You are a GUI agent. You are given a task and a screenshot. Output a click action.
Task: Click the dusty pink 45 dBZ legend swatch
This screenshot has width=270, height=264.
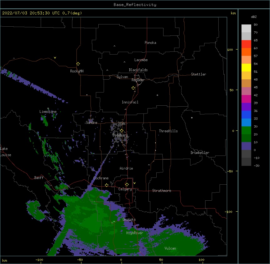(246, 91)
